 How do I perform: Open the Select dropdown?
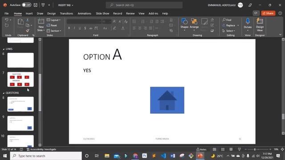[x=228, y=31]
